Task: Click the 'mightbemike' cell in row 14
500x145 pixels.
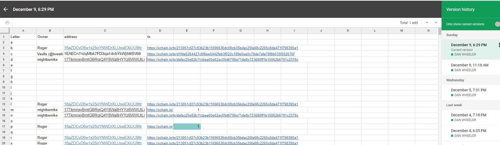Action: pos(50,110)
